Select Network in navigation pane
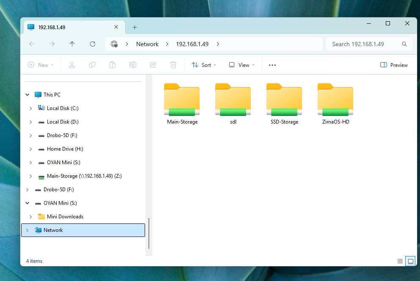 [x=83, y=230]
